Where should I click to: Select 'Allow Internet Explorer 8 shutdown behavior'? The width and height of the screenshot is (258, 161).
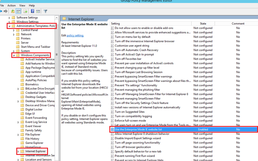coord(142,134)
